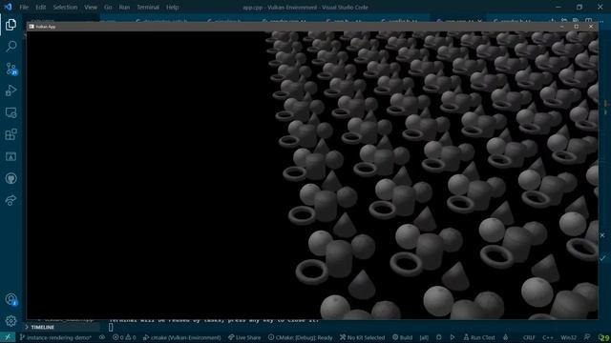611x343 pixels.
Task: Click the activity bar icon below Extensions
Action: point(11,156)
